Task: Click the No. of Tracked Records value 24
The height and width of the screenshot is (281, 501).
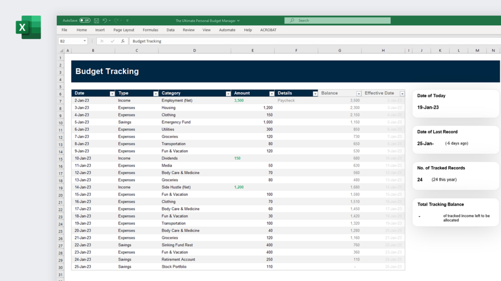Action: pyautogui.click(x=420, y=180)
